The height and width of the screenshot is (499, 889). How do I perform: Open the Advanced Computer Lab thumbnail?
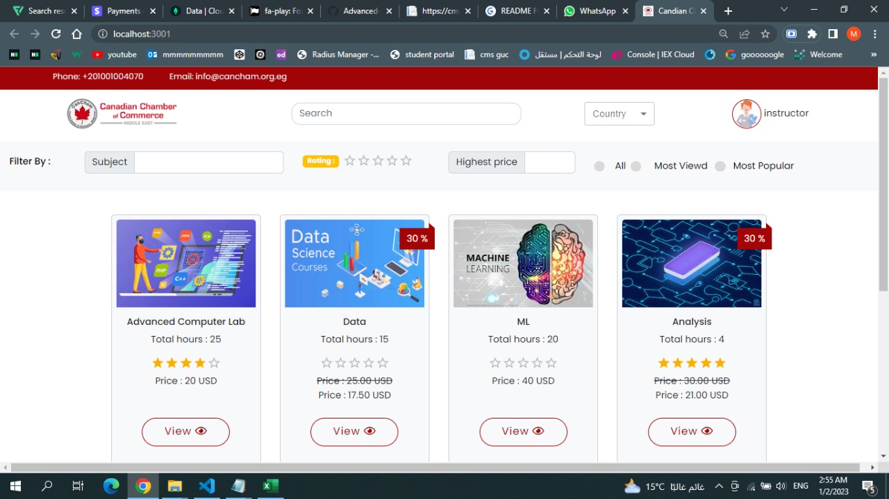click(x=186, y=264)
